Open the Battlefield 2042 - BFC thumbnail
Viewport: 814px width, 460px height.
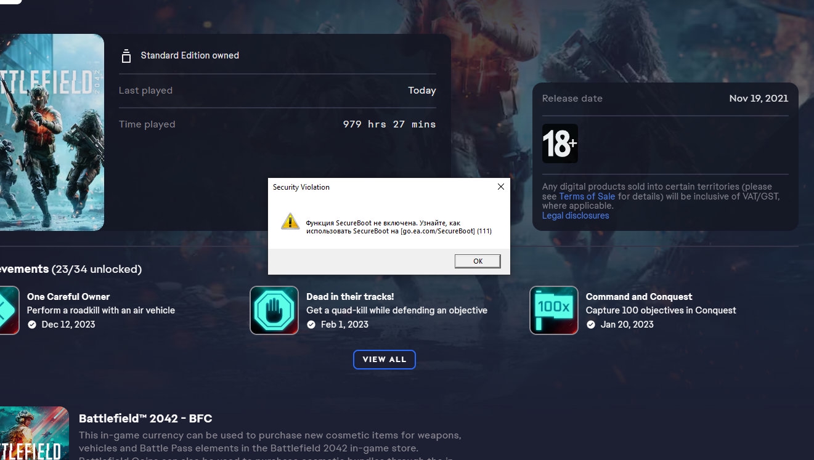coord(35,433)
